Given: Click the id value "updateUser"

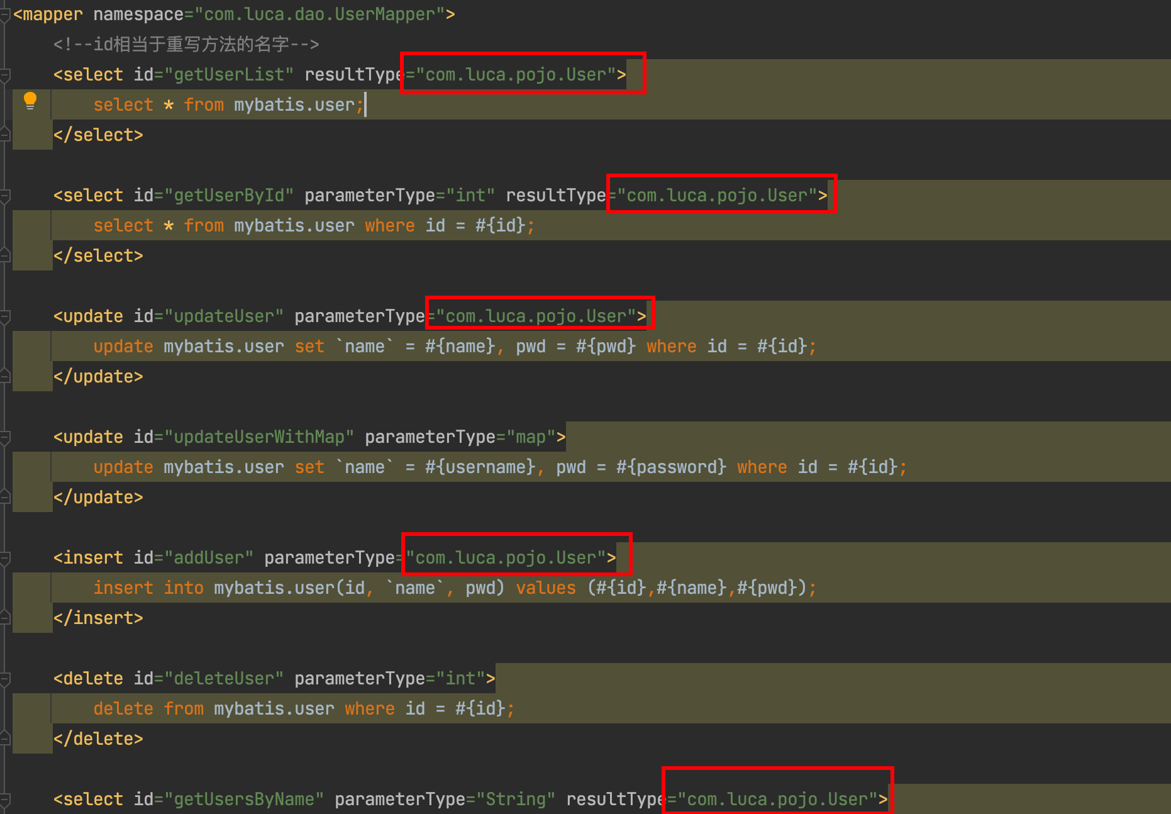Looking at the screenshot, I should [224, 316].
